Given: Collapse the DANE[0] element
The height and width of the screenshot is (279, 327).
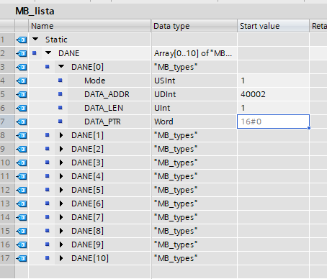Looking at the screenshot, I should point(61,66).
